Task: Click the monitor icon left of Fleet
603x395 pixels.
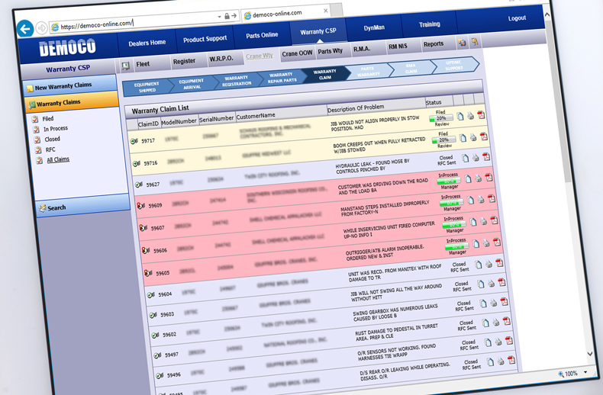Action: pos(125,66)
